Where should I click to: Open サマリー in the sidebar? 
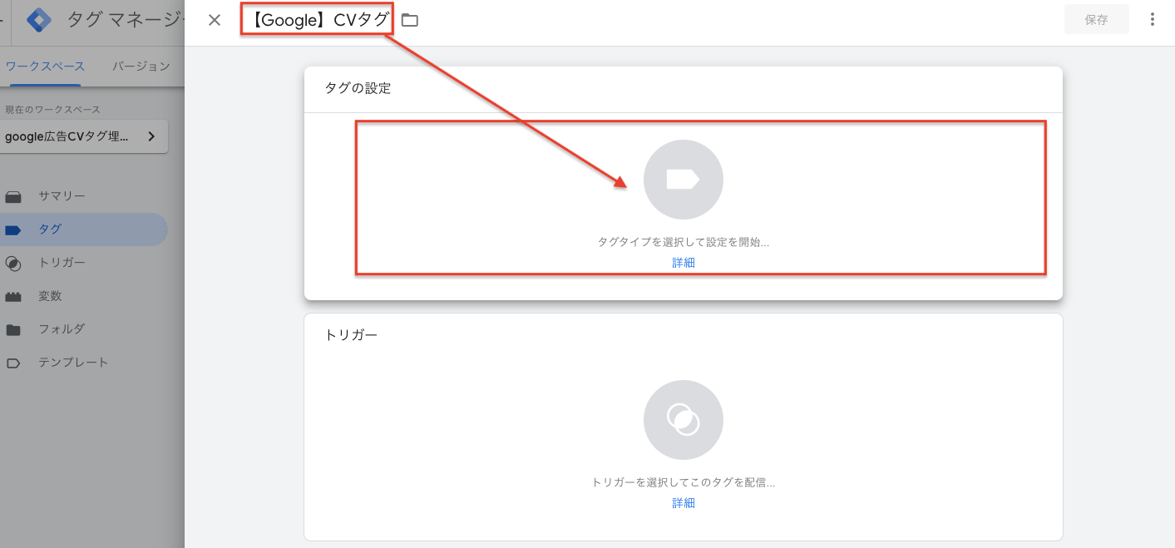(x=83, y=196)
